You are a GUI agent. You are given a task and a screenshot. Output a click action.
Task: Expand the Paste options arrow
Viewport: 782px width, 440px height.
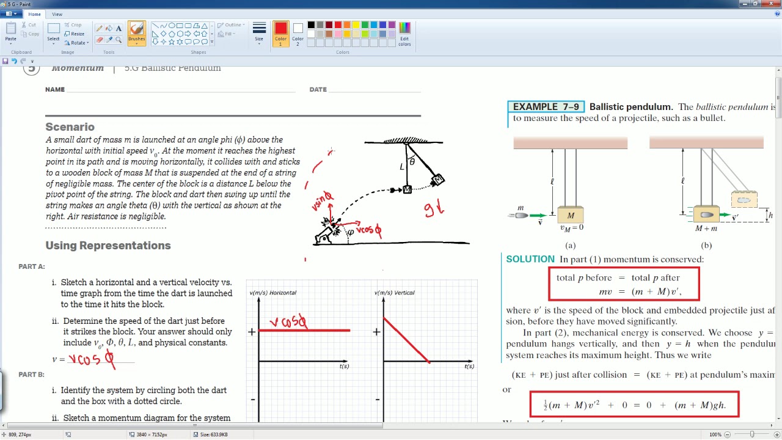11,44
